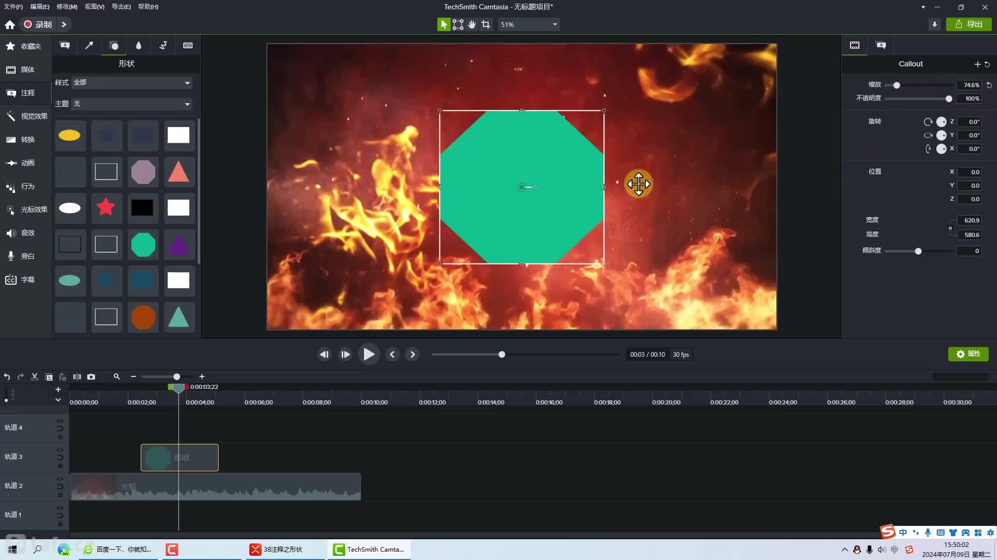Step back one frame in playback controls
Viewport: 997px width, 560px height.
tap(325, 355)
